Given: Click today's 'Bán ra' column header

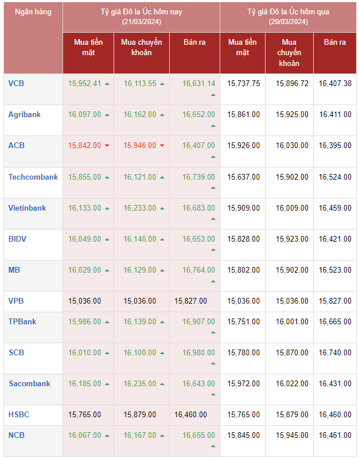Looking at the screenshot, I should click(194, 42).
